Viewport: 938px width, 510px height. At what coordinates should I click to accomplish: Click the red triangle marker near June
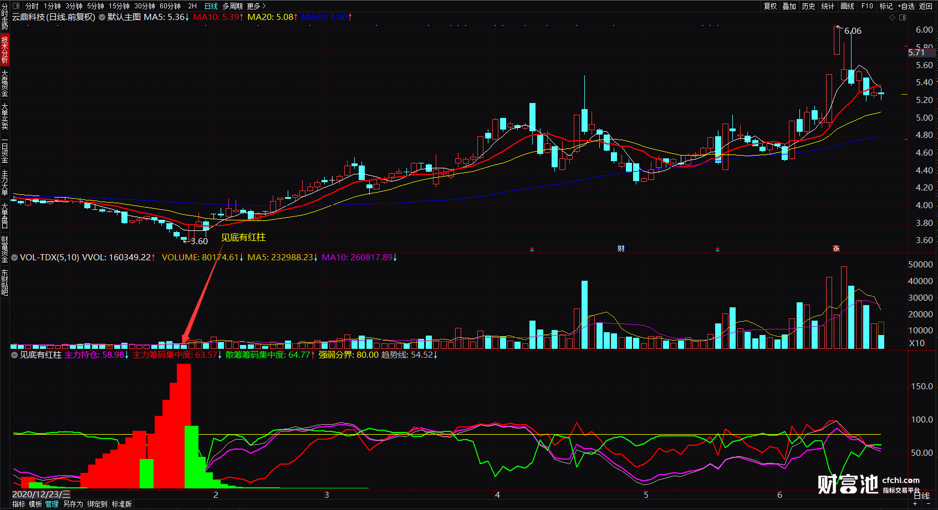717,249
